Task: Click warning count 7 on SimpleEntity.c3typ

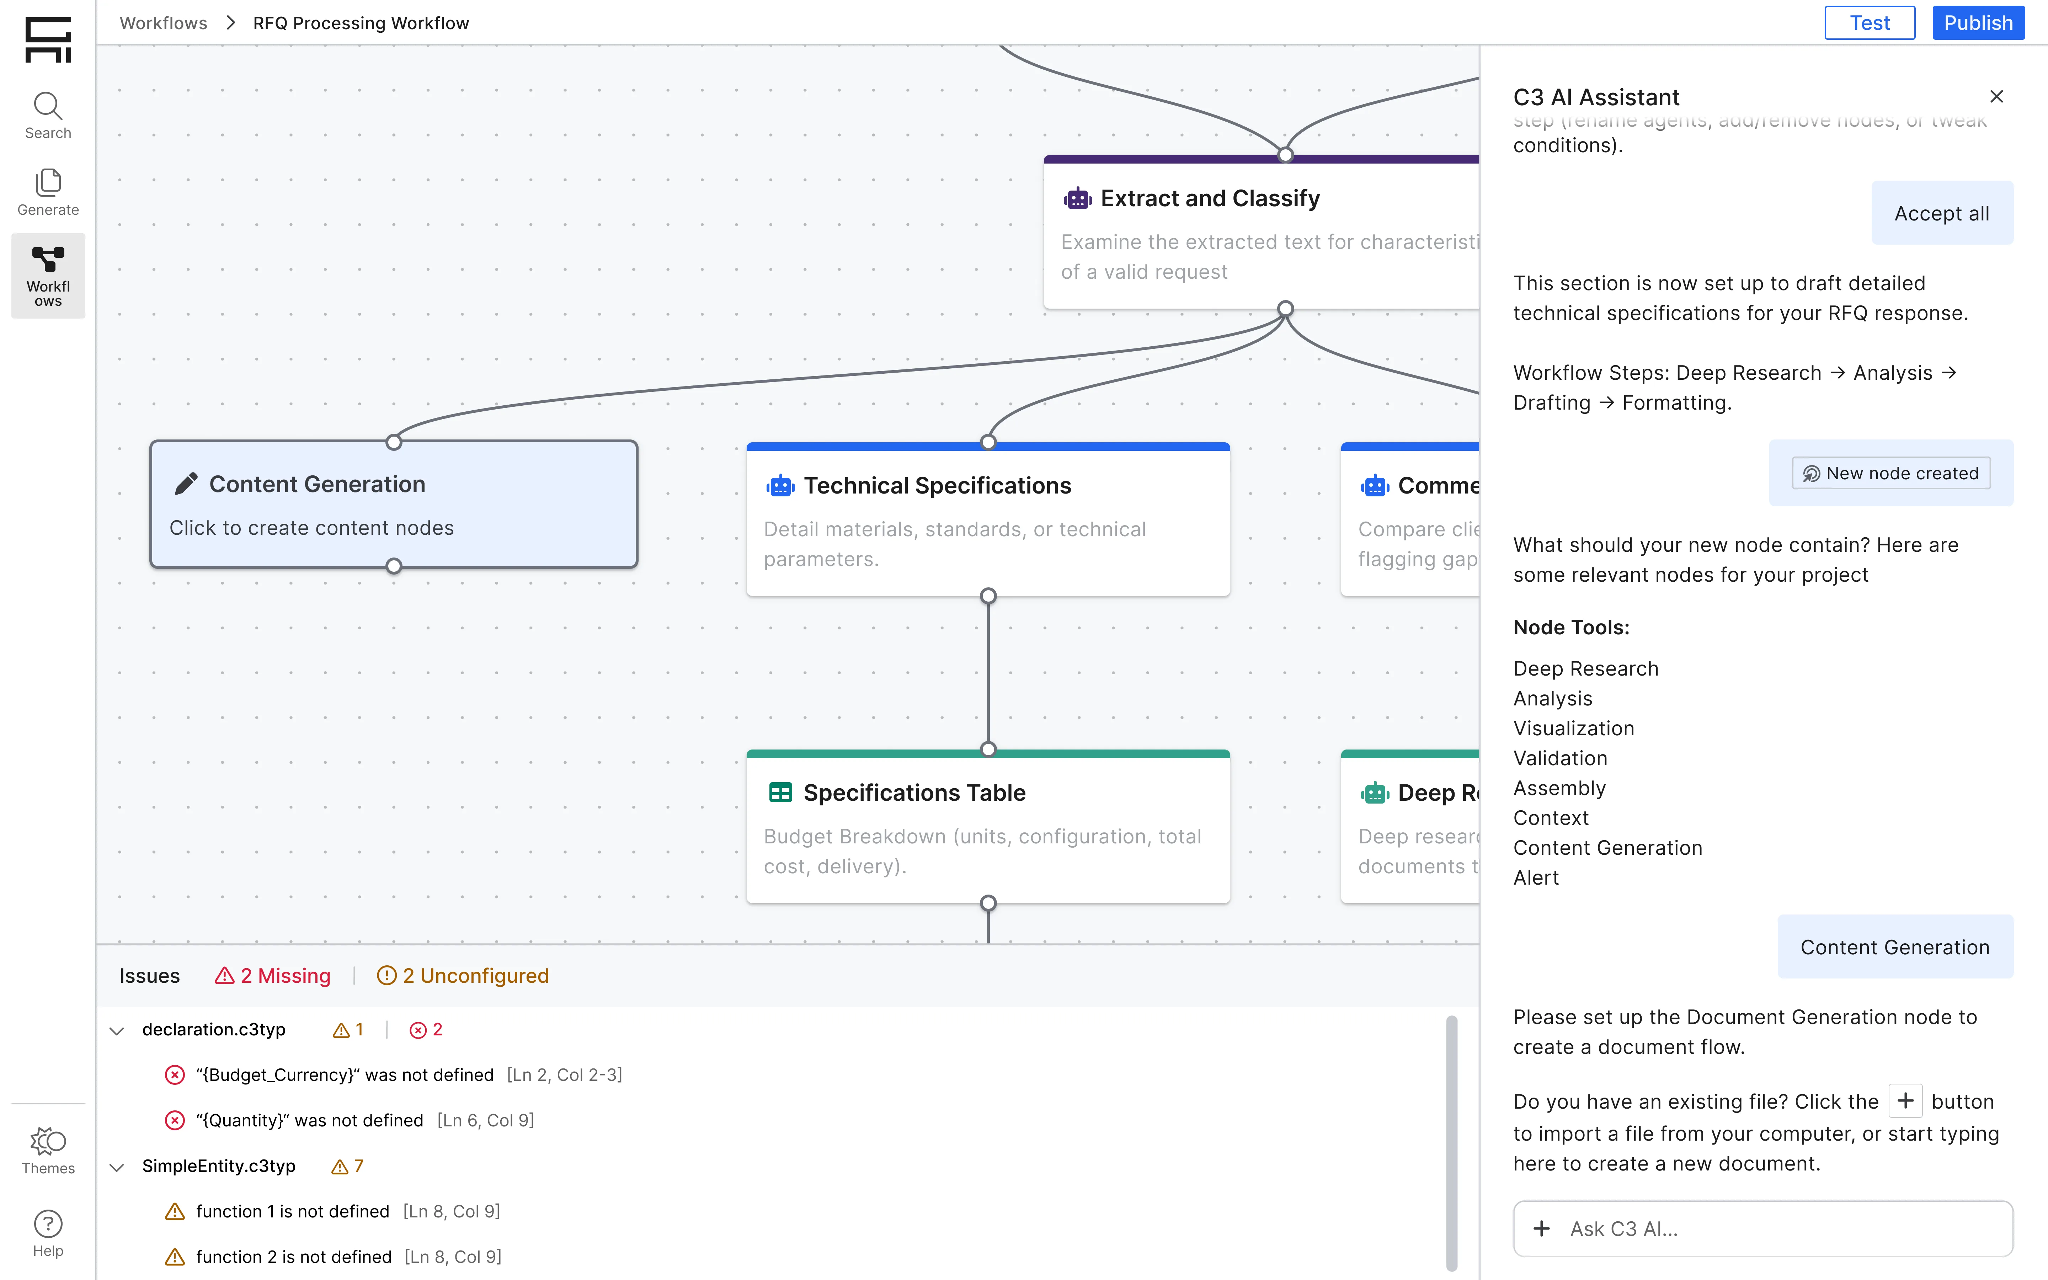Action: point(347,1166)
